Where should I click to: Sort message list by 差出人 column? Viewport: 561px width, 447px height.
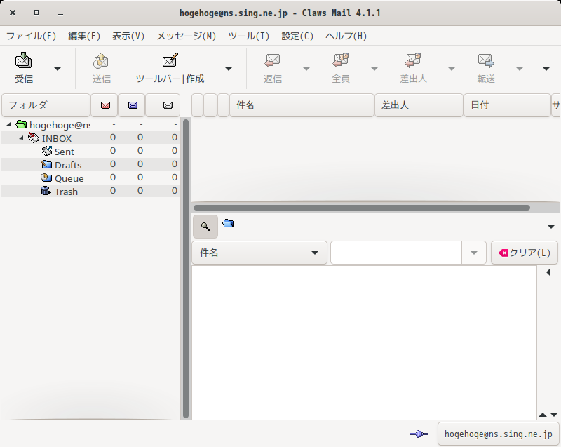tap(419, 105)
